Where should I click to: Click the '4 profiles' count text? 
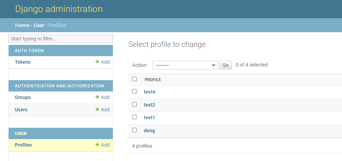point(142,146)
